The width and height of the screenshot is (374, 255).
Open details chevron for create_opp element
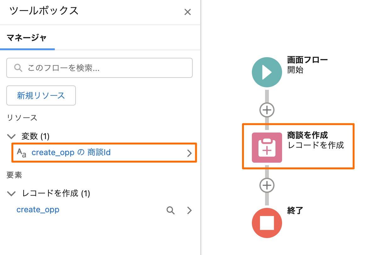pos(190,210)
